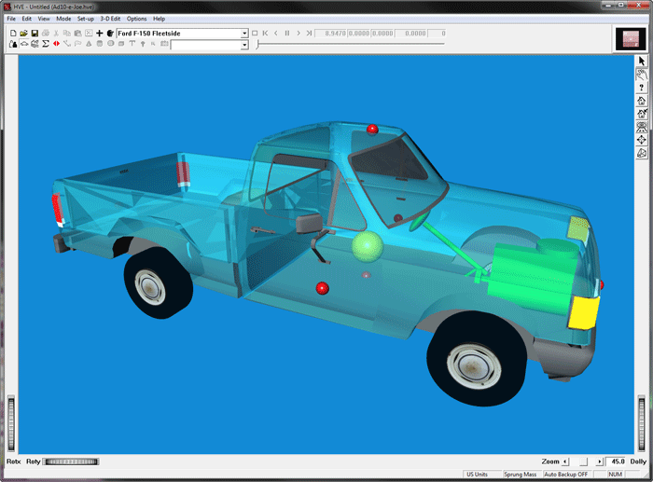Click the set home view icon
The width and height of the screenshot is (653, 482).
tap(642, 114)
